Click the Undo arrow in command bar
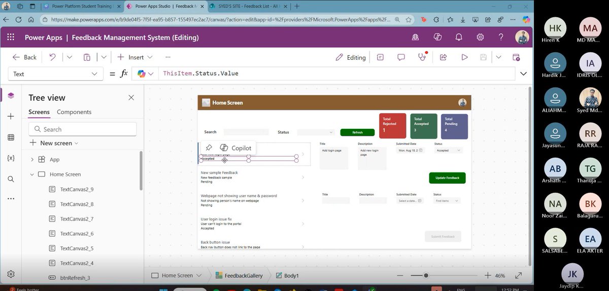Screen dimensions: 609x291 [52, 57]
